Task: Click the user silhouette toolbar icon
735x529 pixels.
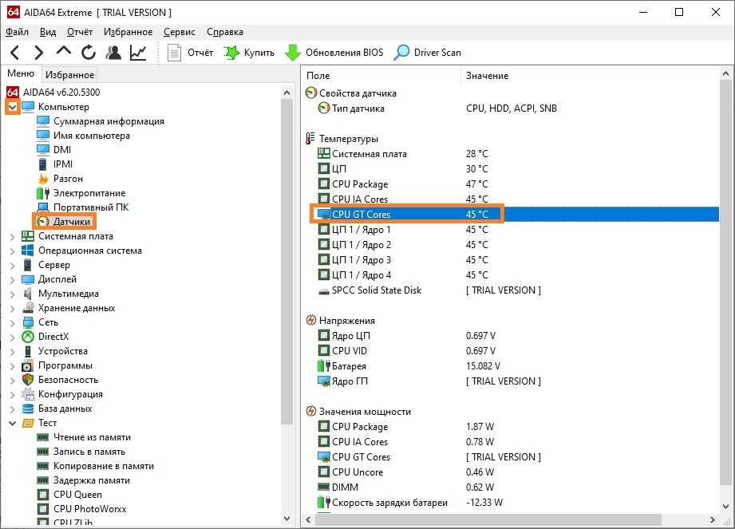Action: click(113, 53)
